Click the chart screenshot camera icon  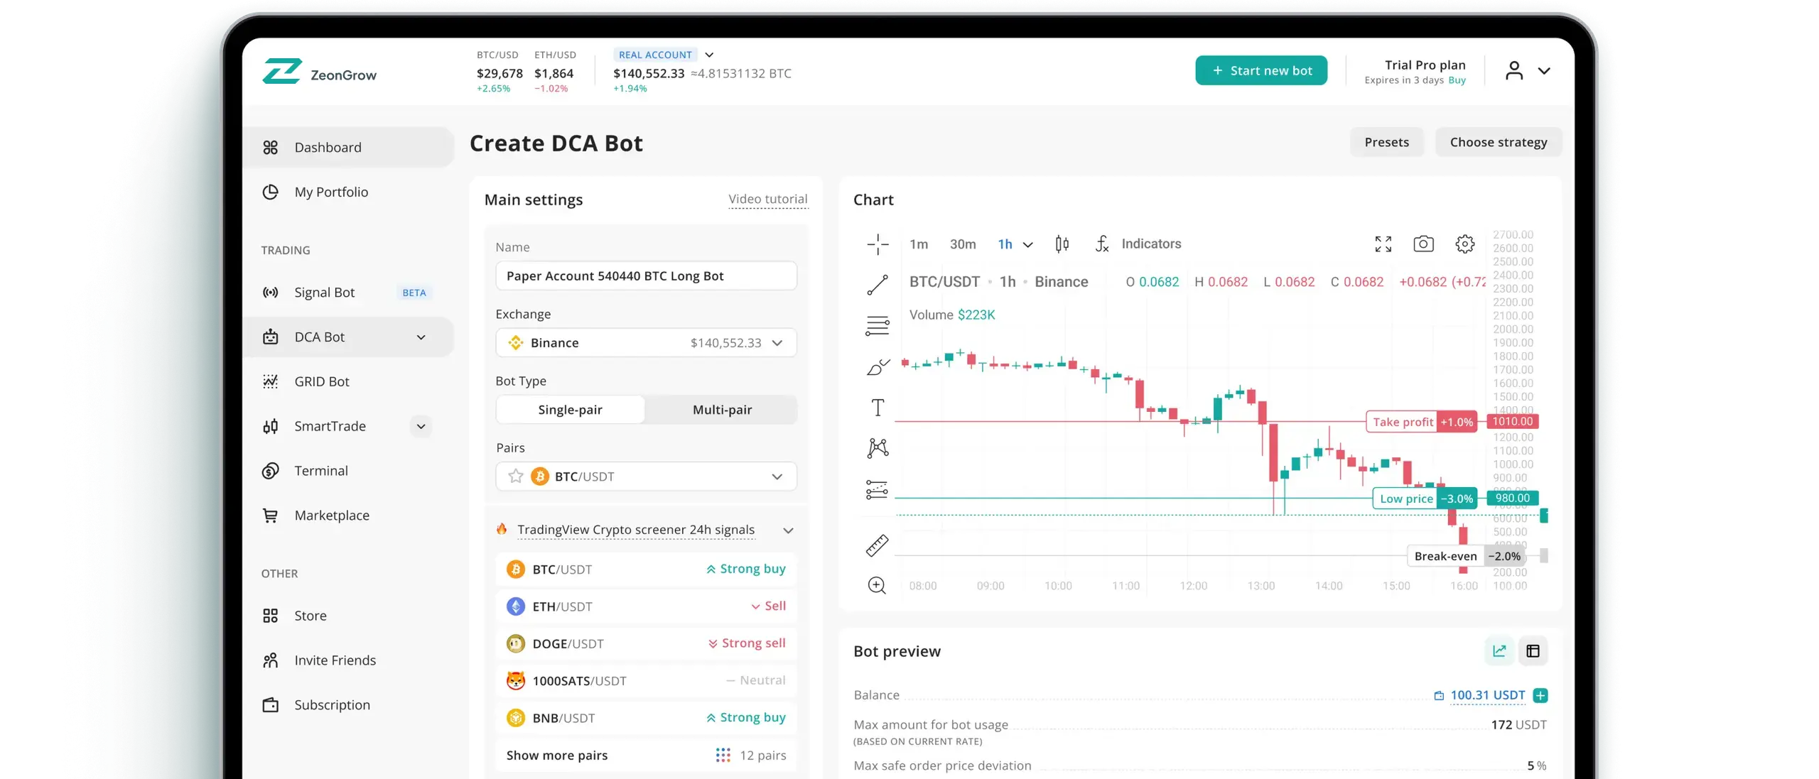click(1423, 244)
